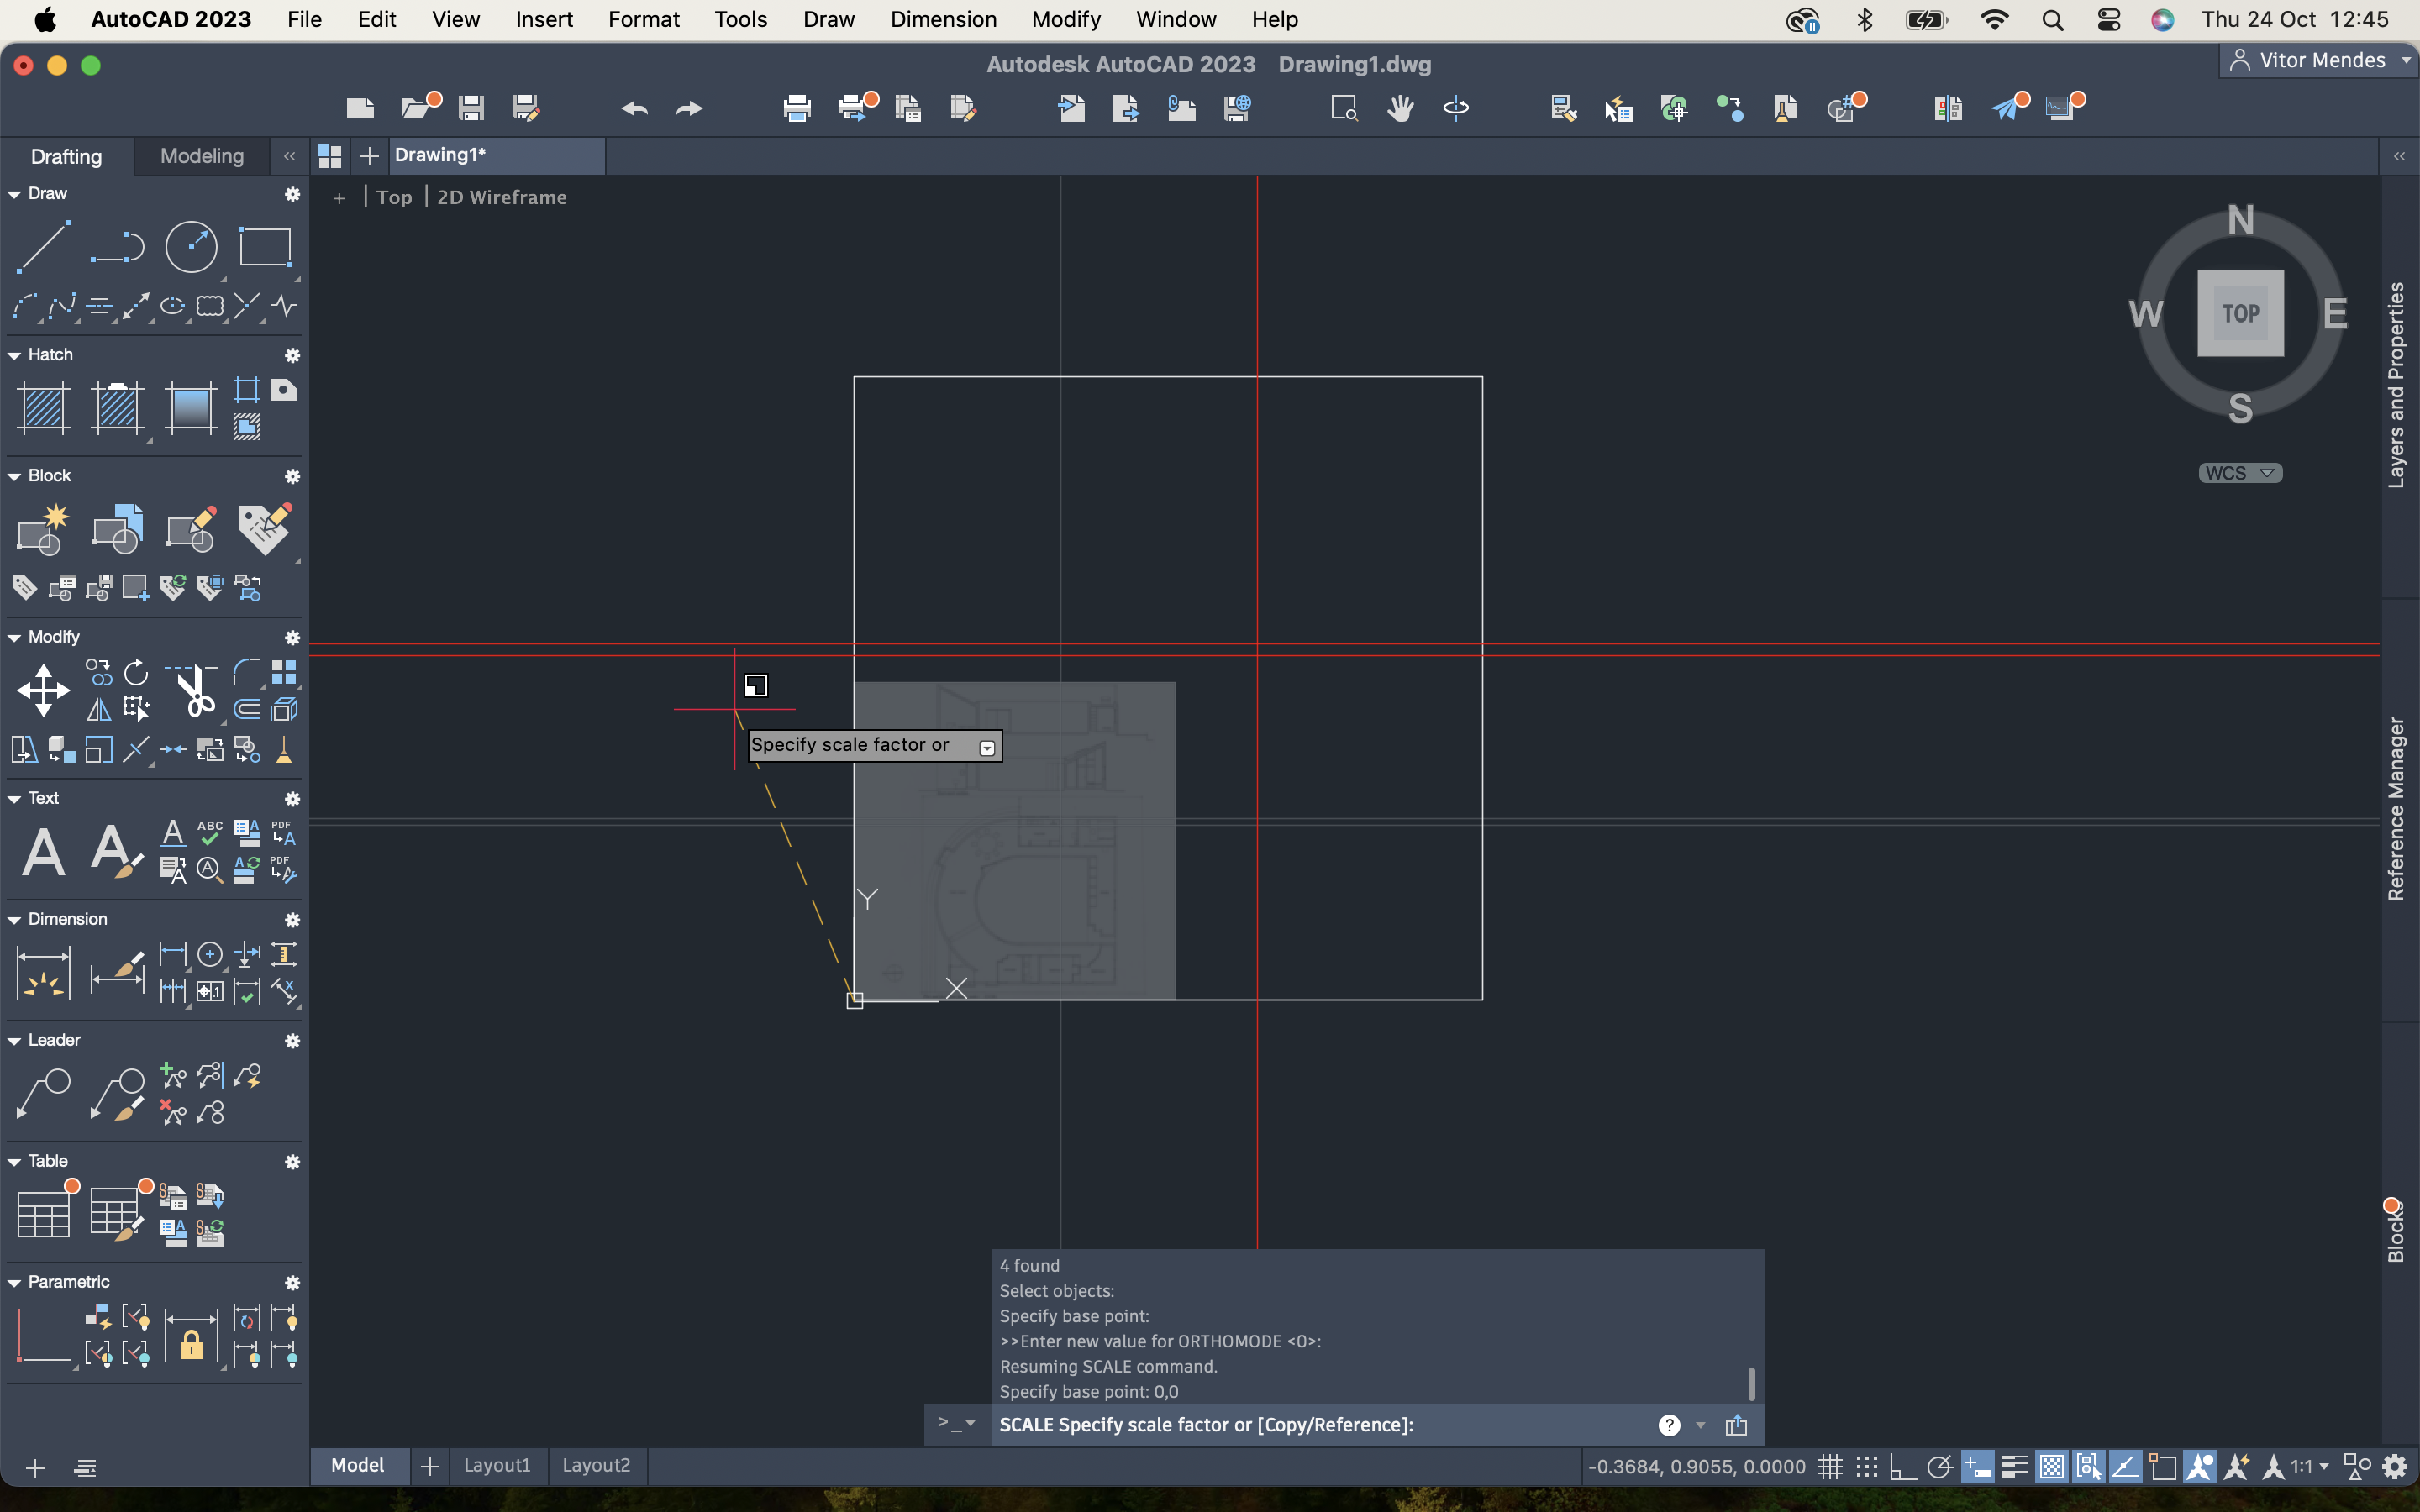The width and height of the screenshot is (2420, 1512).
Task: Collapse the Block panel section
Action: [14, 476]
